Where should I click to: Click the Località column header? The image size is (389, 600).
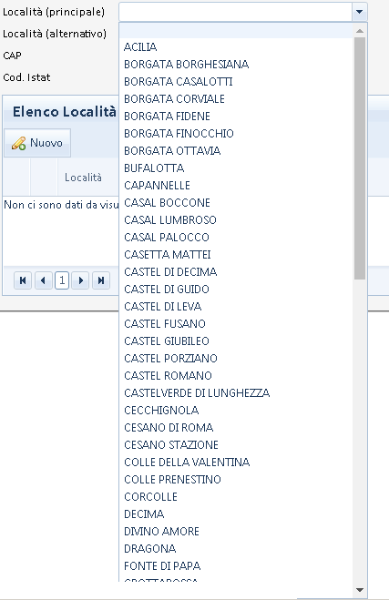pos(83,178)
